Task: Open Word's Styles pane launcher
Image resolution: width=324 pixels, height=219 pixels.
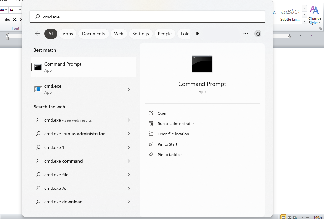Action: (x=320, y=28)
